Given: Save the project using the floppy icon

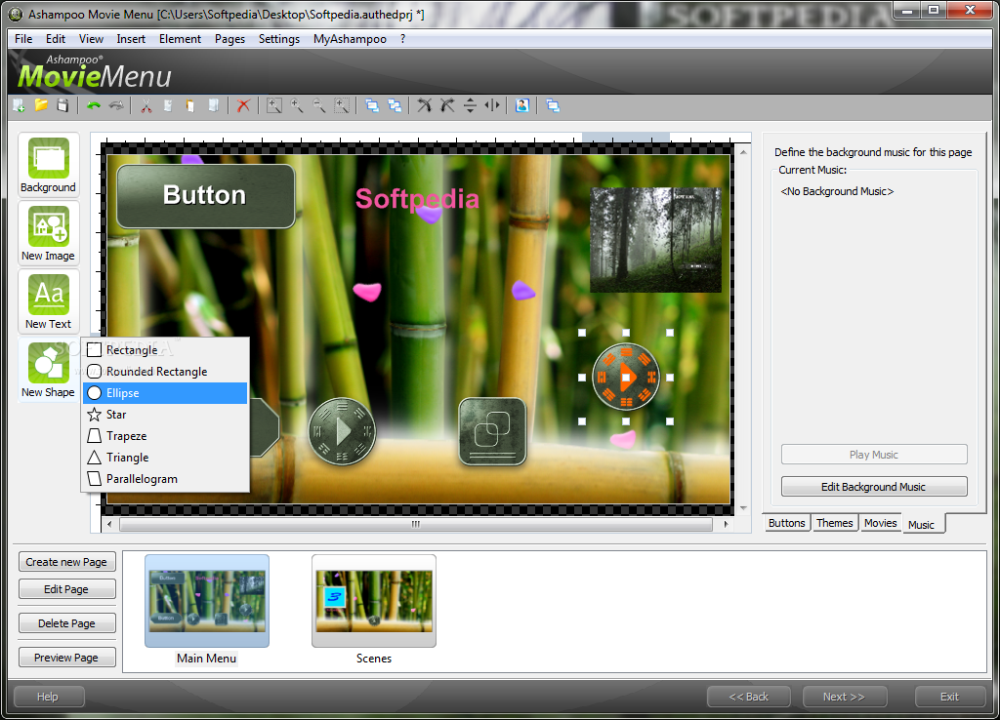Looking at the screenshot, I should tap(62, 105).
